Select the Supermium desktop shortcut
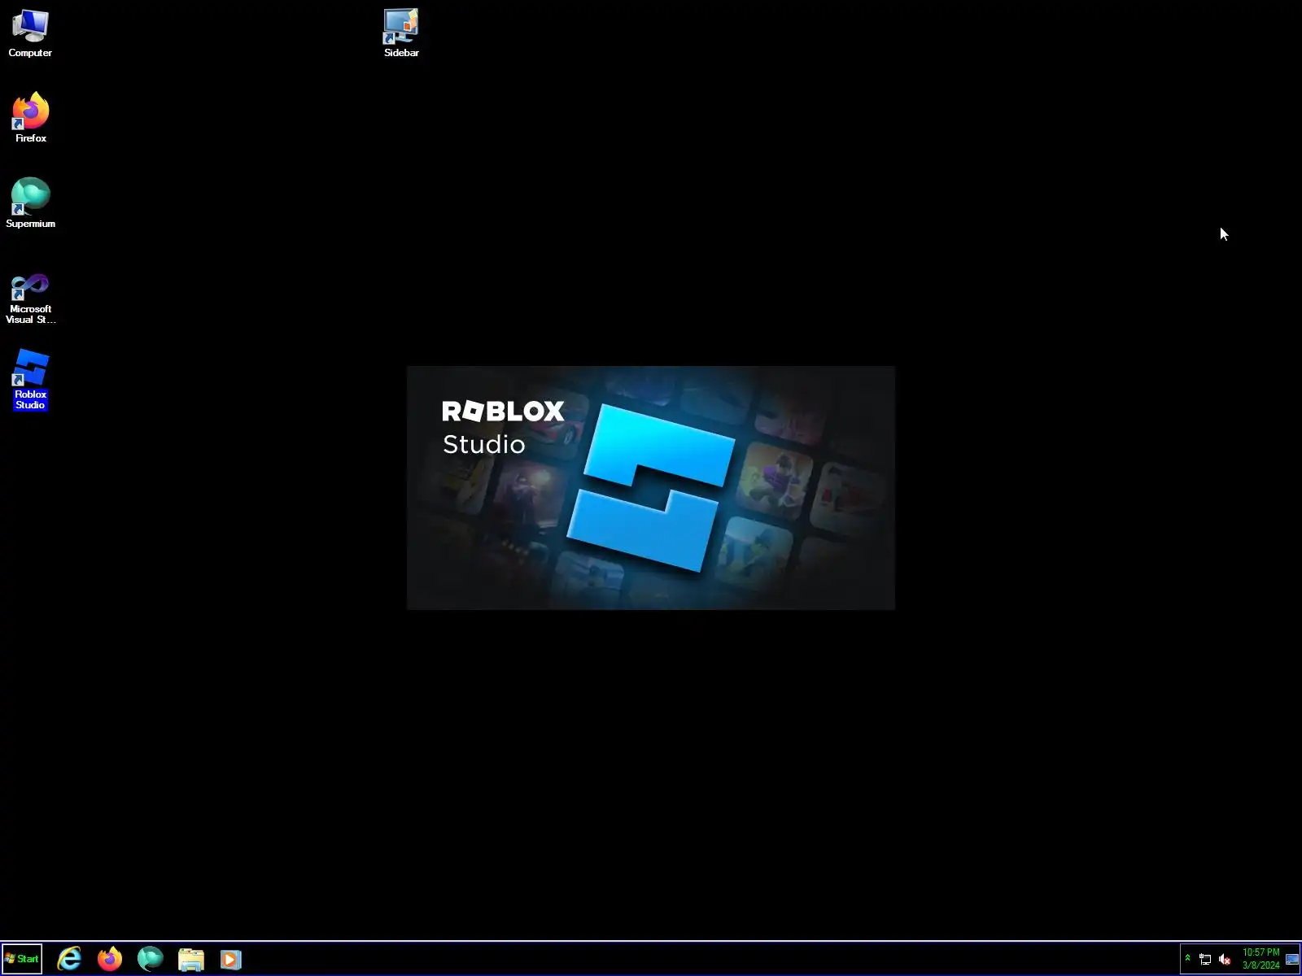This screenshot has width=1302, height=976. pyautogui.click(x=30, y=203)
